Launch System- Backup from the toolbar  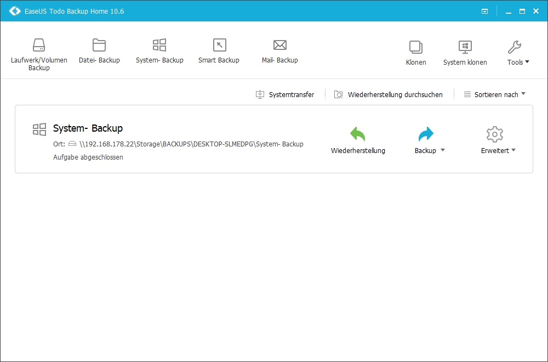[x=159, y=51]
